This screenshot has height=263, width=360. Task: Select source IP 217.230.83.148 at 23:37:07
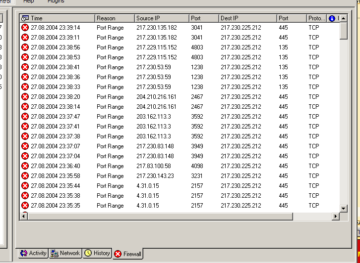(155, 146)
